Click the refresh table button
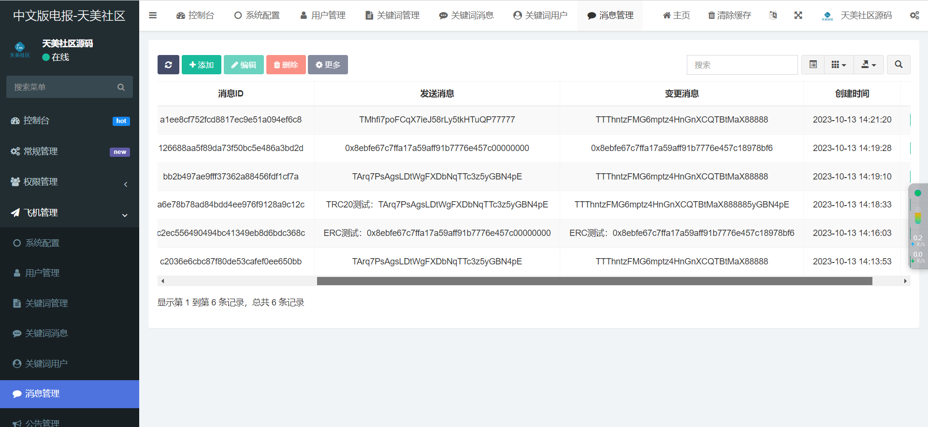928x427 pixels. pyautogui.click(x=168, y=65)
